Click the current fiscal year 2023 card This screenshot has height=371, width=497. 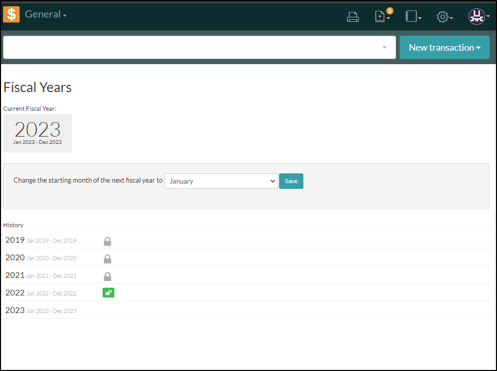[37, 133]
